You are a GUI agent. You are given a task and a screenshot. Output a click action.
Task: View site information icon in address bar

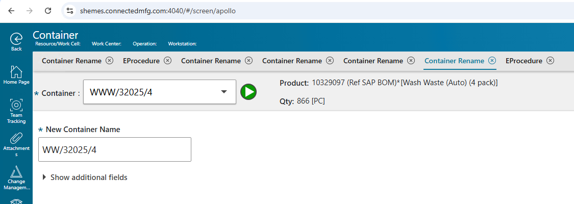70,10
